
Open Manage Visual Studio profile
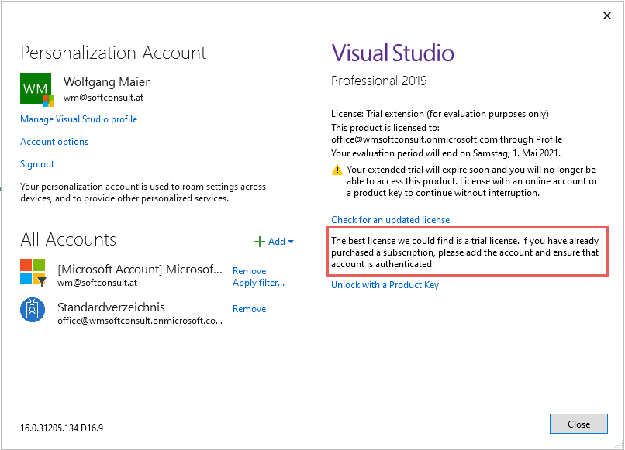[x=78, y=119]
